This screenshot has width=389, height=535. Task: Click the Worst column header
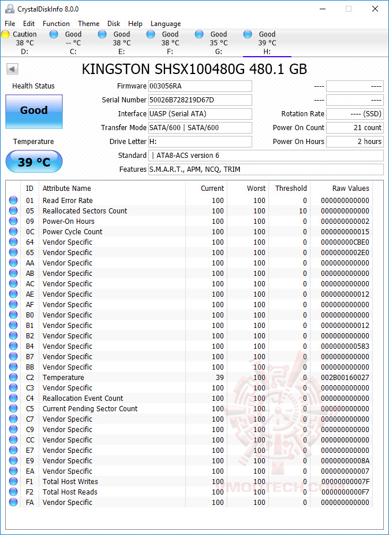pyautogui.click(x=256, y=189)
